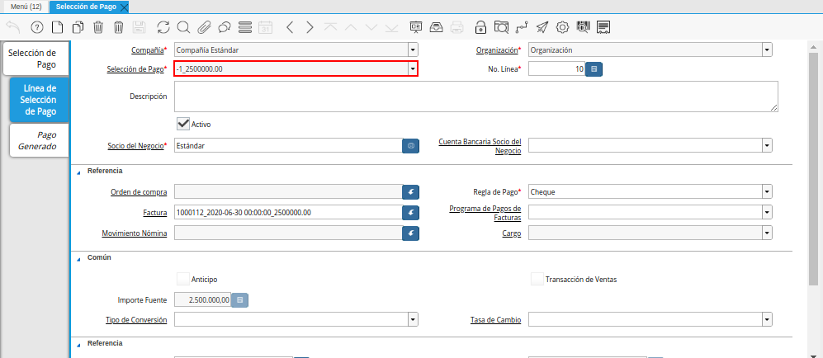Copy the record using the duplicate pages icon
Viewport: 823px width, 358px height.
(78, 27)
